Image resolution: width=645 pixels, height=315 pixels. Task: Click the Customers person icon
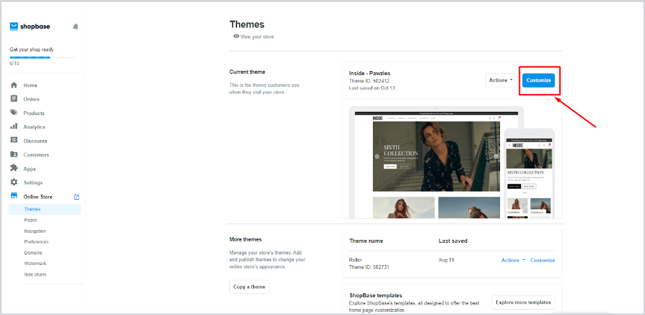click(14, 155)
